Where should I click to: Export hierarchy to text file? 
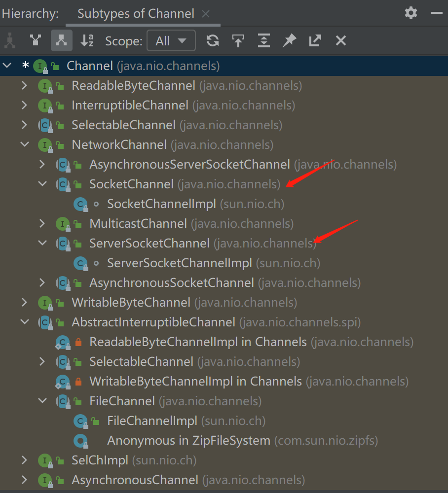[315, 40]
